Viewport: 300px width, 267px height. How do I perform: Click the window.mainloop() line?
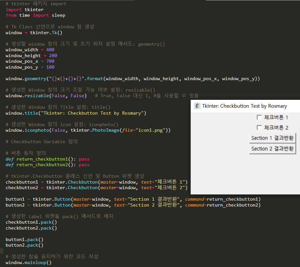29,263
